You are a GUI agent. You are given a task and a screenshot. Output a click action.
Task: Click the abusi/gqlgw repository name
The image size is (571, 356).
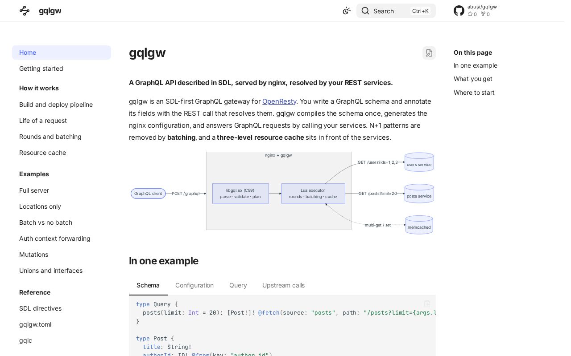coord(482,7)
